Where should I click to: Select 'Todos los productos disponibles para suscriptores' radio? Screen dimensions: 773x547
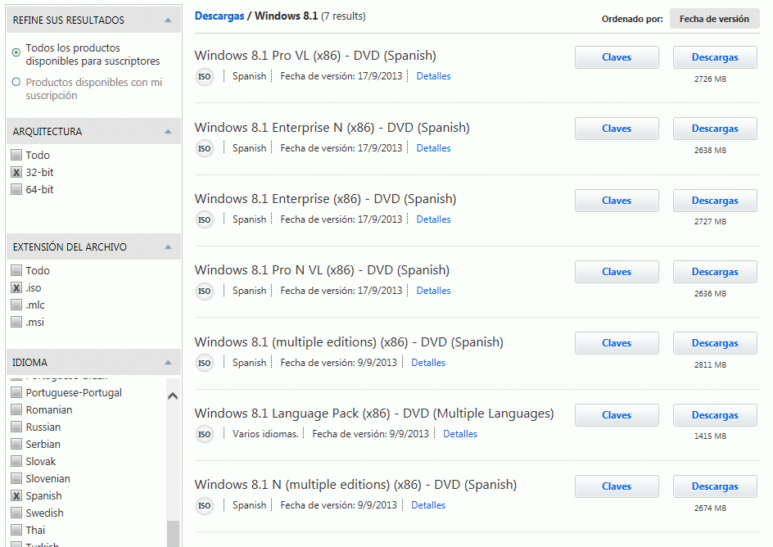click(x=16, y=52)
